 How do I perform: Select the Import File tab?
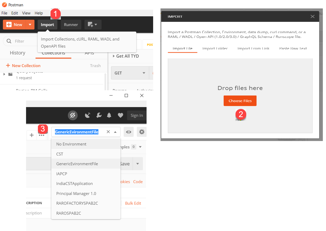point(183,48)
